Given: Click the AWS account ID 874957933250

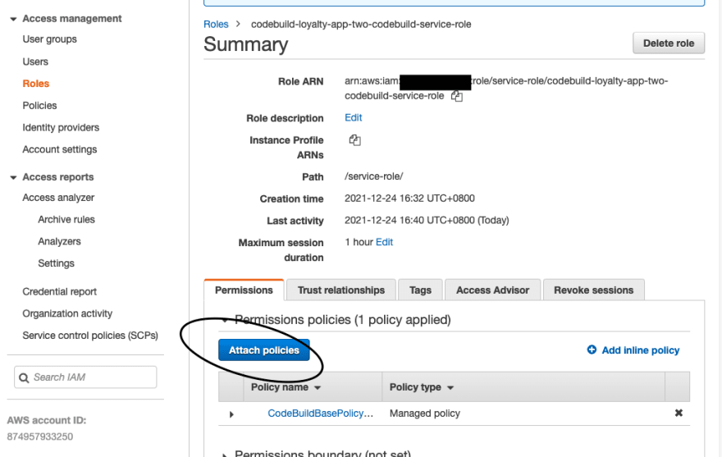Looking at the screenshot, I should coord(40,436).
